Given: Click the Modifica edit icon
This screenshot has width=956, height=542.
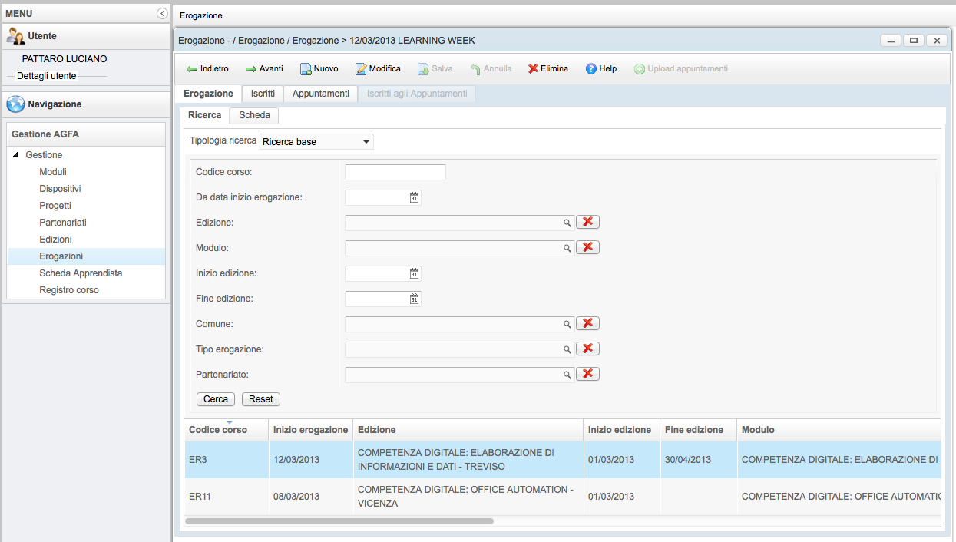Looking at the screenshot, I should point(361,69).
